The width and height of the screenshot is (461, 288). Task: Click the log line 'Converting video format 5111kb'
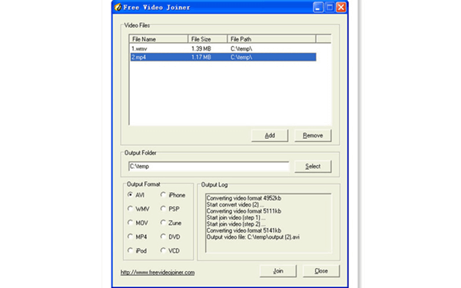tap(244, 211)
